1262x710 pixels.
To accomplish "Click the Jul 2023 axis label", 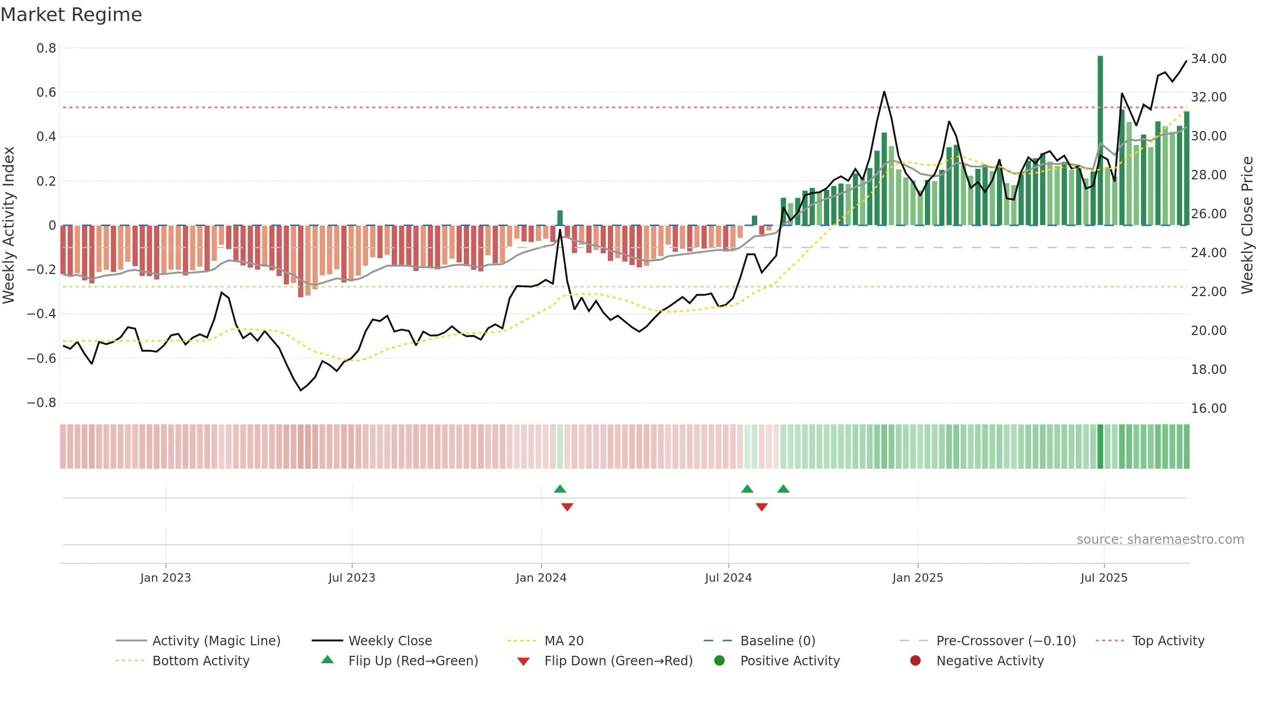I will tap(352, 578).
